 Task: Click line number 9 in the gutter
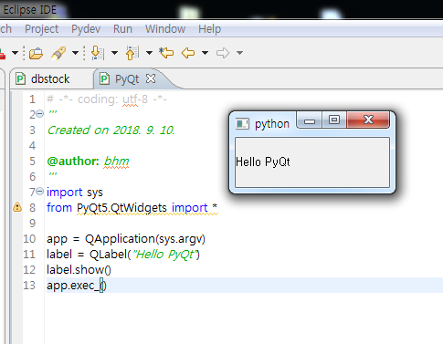point(32,224)
